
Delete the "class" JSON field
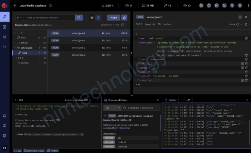[246, 59]
